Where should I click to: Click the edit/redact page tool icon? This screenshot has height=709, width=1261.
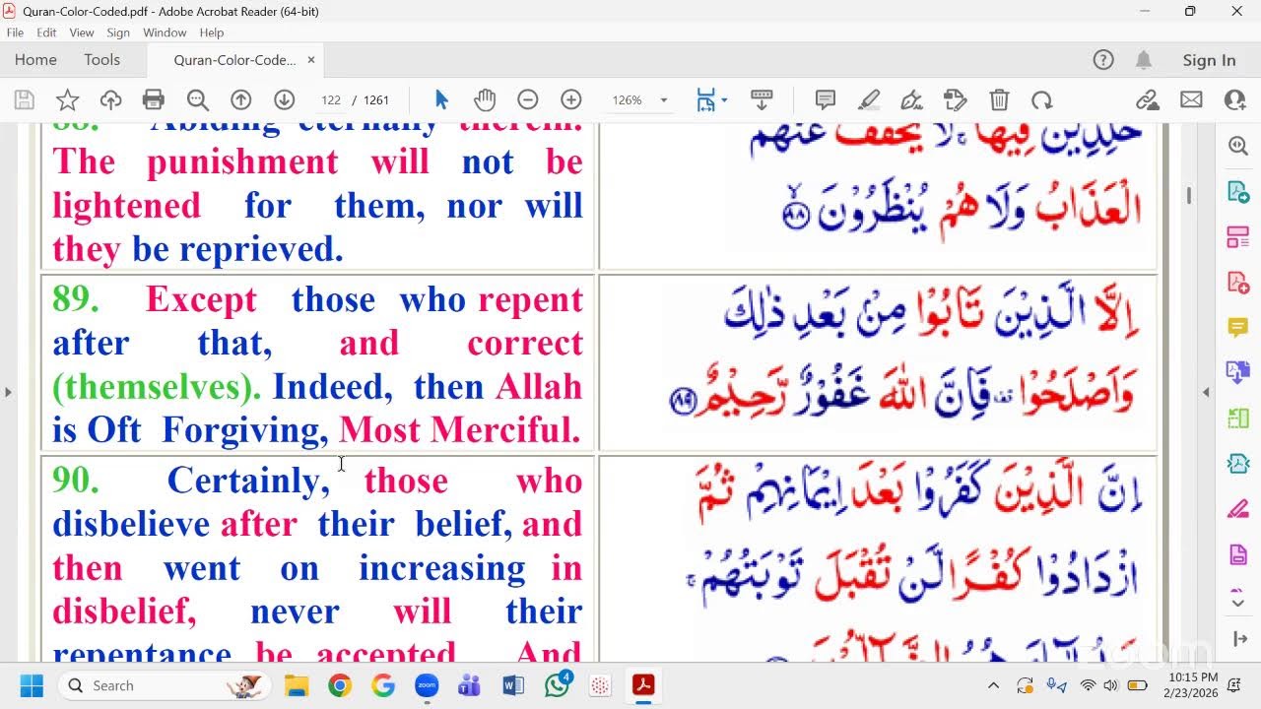pos(955,99)
